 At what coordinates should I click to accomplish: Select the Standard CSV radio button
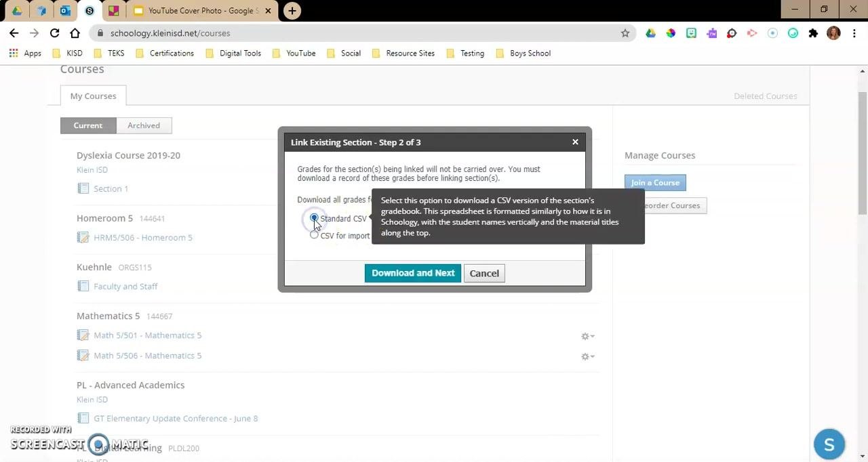(x=314, y=218)
